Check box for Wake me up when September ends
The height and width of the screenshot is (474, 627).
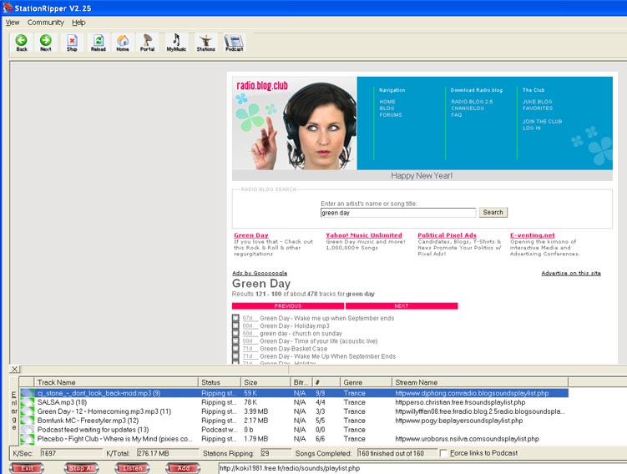(x=235, y=318)
